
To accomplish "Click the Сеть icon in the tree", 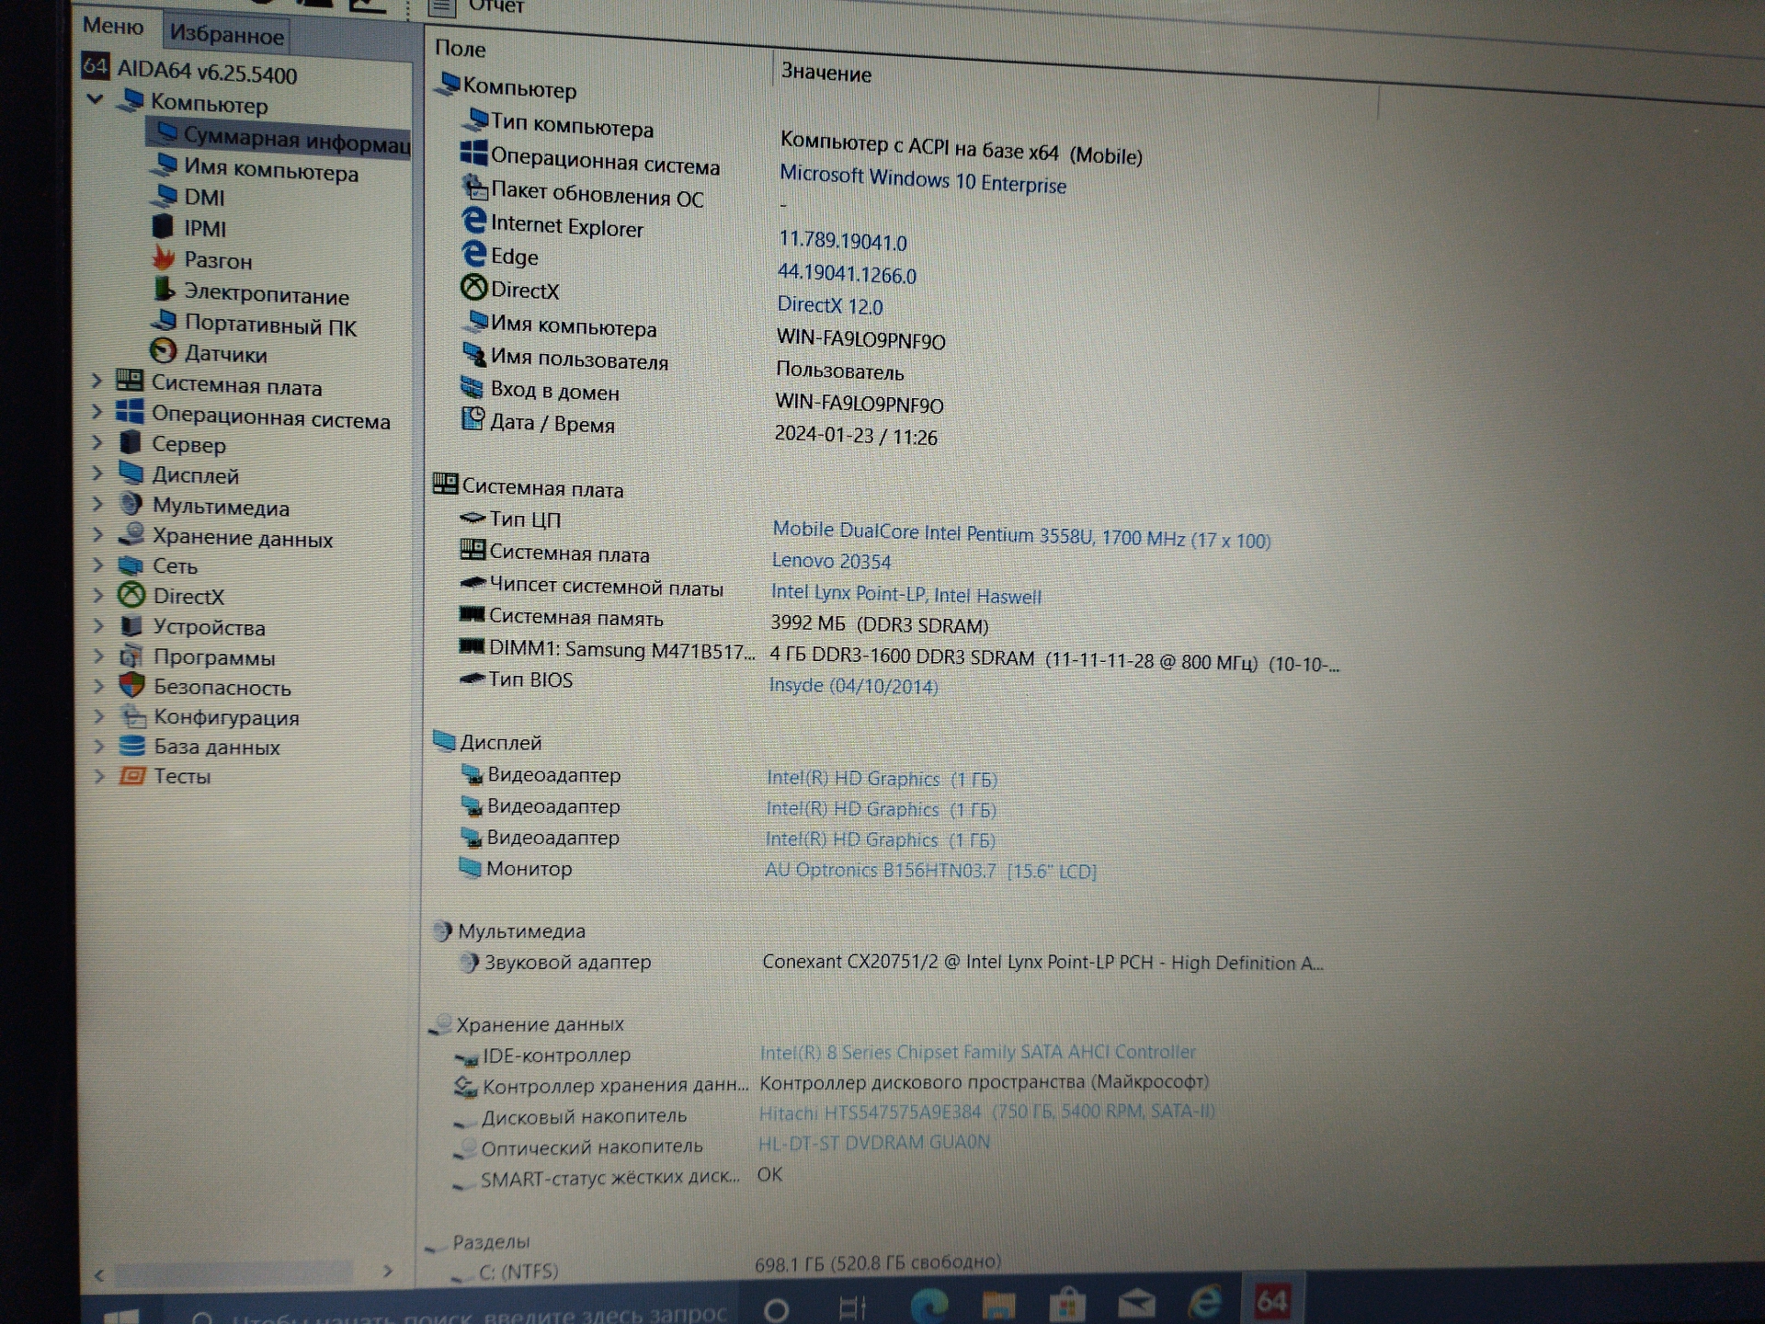I will 131,565.
